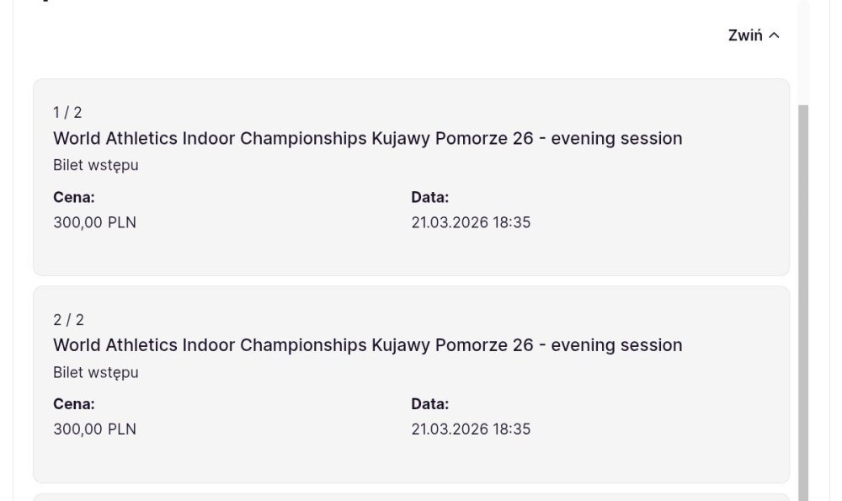Click the scrollbar track above the thumb
Screen dimensions: 842x501
pos(802,51)
